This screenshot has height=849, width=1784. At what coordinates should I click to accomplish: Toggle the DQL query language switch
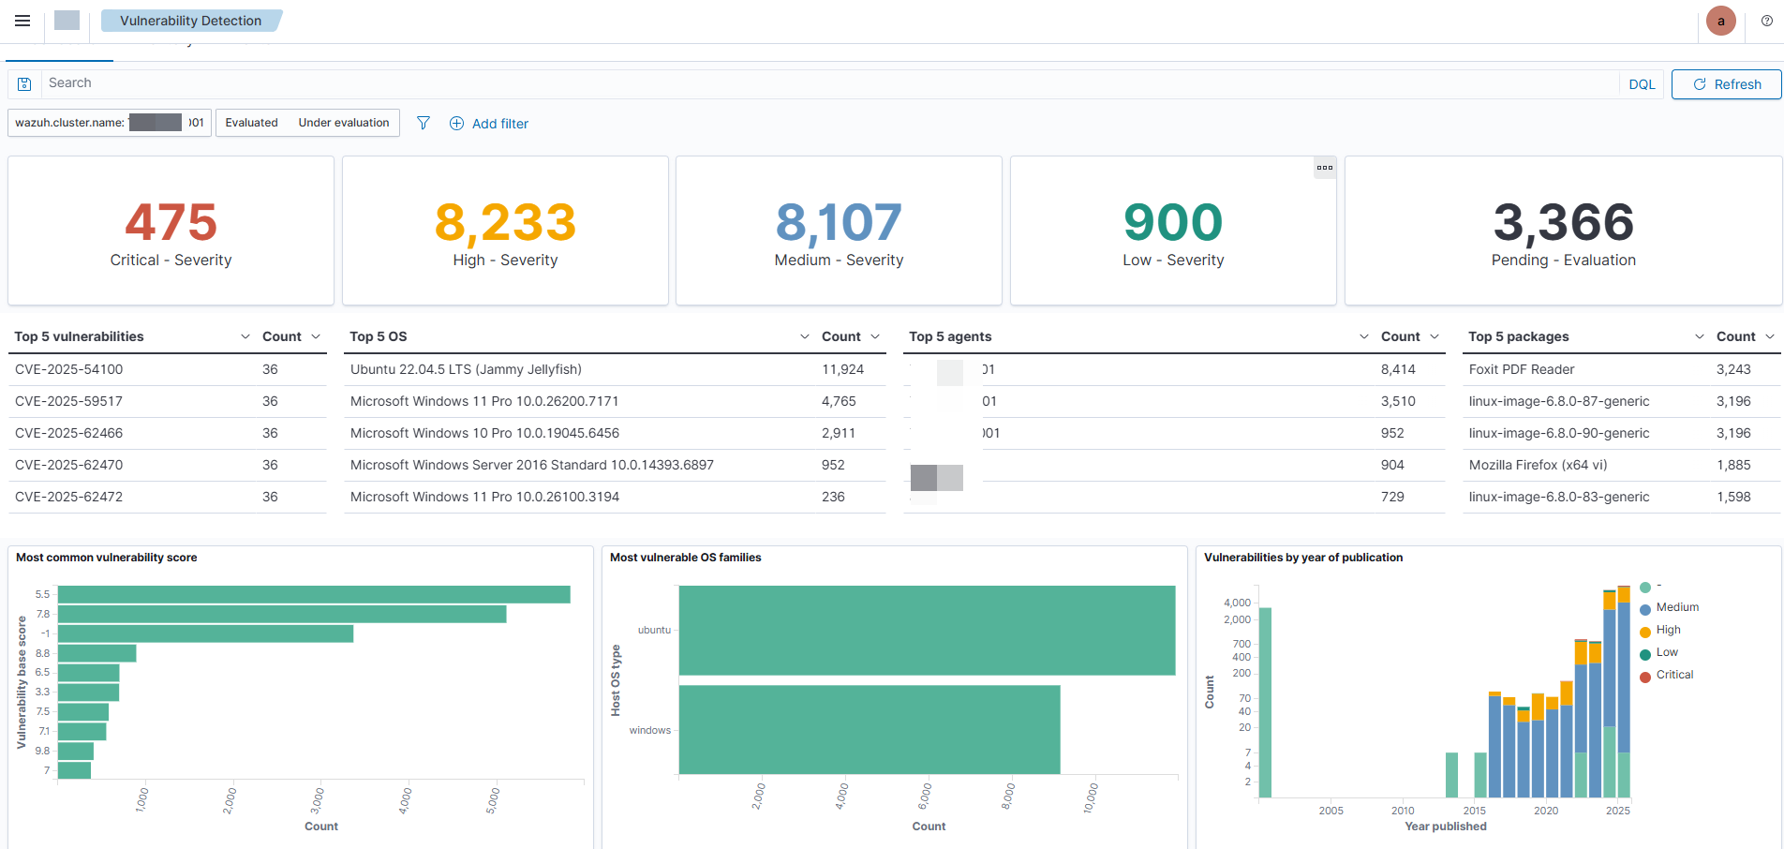(x=1642, y=84)
